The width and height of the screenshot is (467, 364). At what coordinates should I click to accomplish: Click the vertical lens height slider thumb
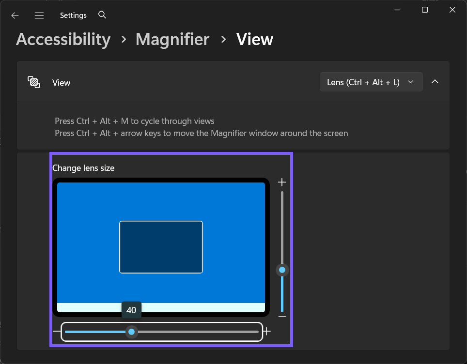tap(282, 270)
